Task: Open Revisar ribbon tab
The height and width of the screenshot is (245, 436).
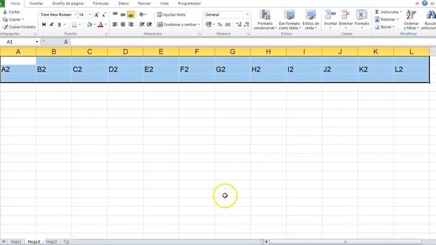Action: (144, 3)
